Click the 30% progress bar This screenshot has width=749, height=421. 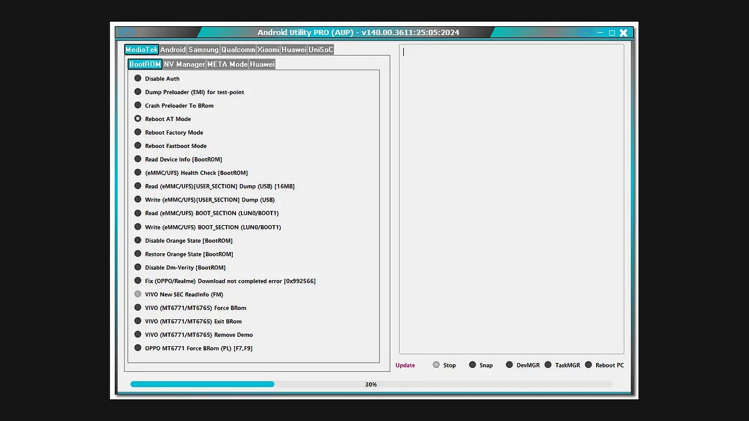coord(371,384)
